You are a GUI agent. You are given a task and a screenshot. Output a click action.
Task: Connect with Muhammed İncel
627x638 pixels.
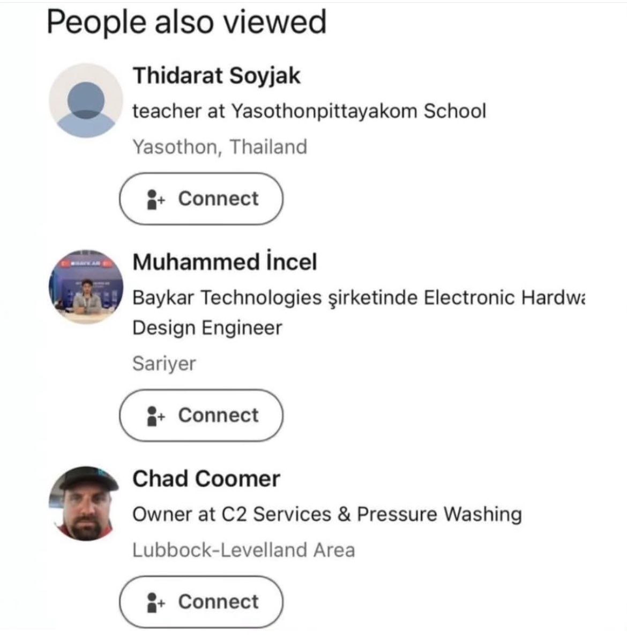coord(201,416)
